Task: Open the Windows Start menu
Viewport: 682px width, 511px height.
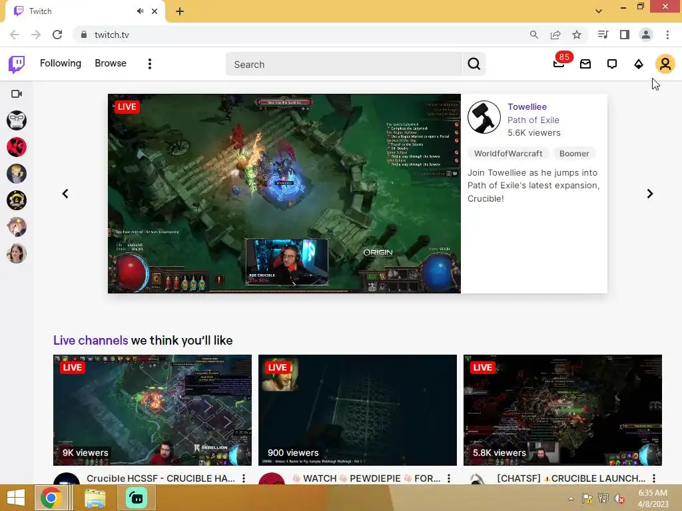Action: tap(16, 498)
